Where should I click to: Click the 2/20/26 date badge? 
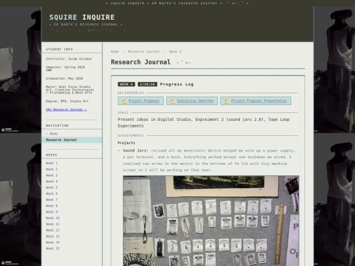147,84
